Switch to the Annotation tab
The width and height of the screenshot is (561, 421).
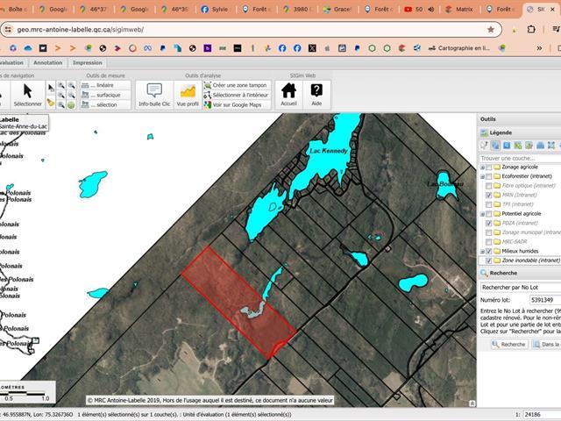[x=47, y=63]
